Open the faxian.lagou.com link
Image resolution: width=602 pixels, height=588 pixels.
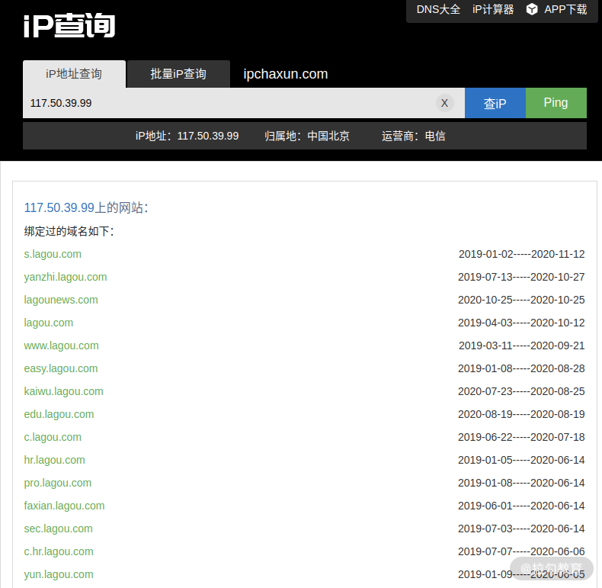click(x=64, y=506)
